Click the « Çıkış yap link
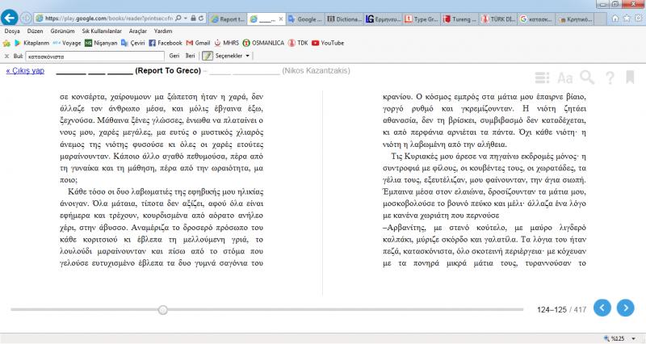This screenshot has height=344, width=646. click(x=25, y=71)
